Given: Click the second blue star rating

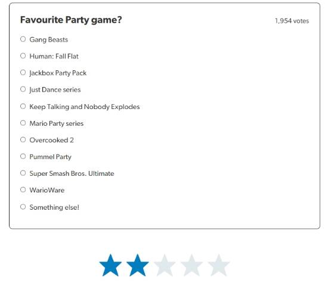Looking at the screenshot, I should click(137, 265).
